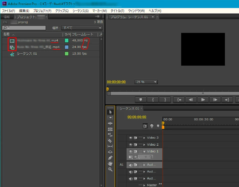The image size is (239, 187).
Task: Open the 編集(E) menu
Action: pos(24,11)
